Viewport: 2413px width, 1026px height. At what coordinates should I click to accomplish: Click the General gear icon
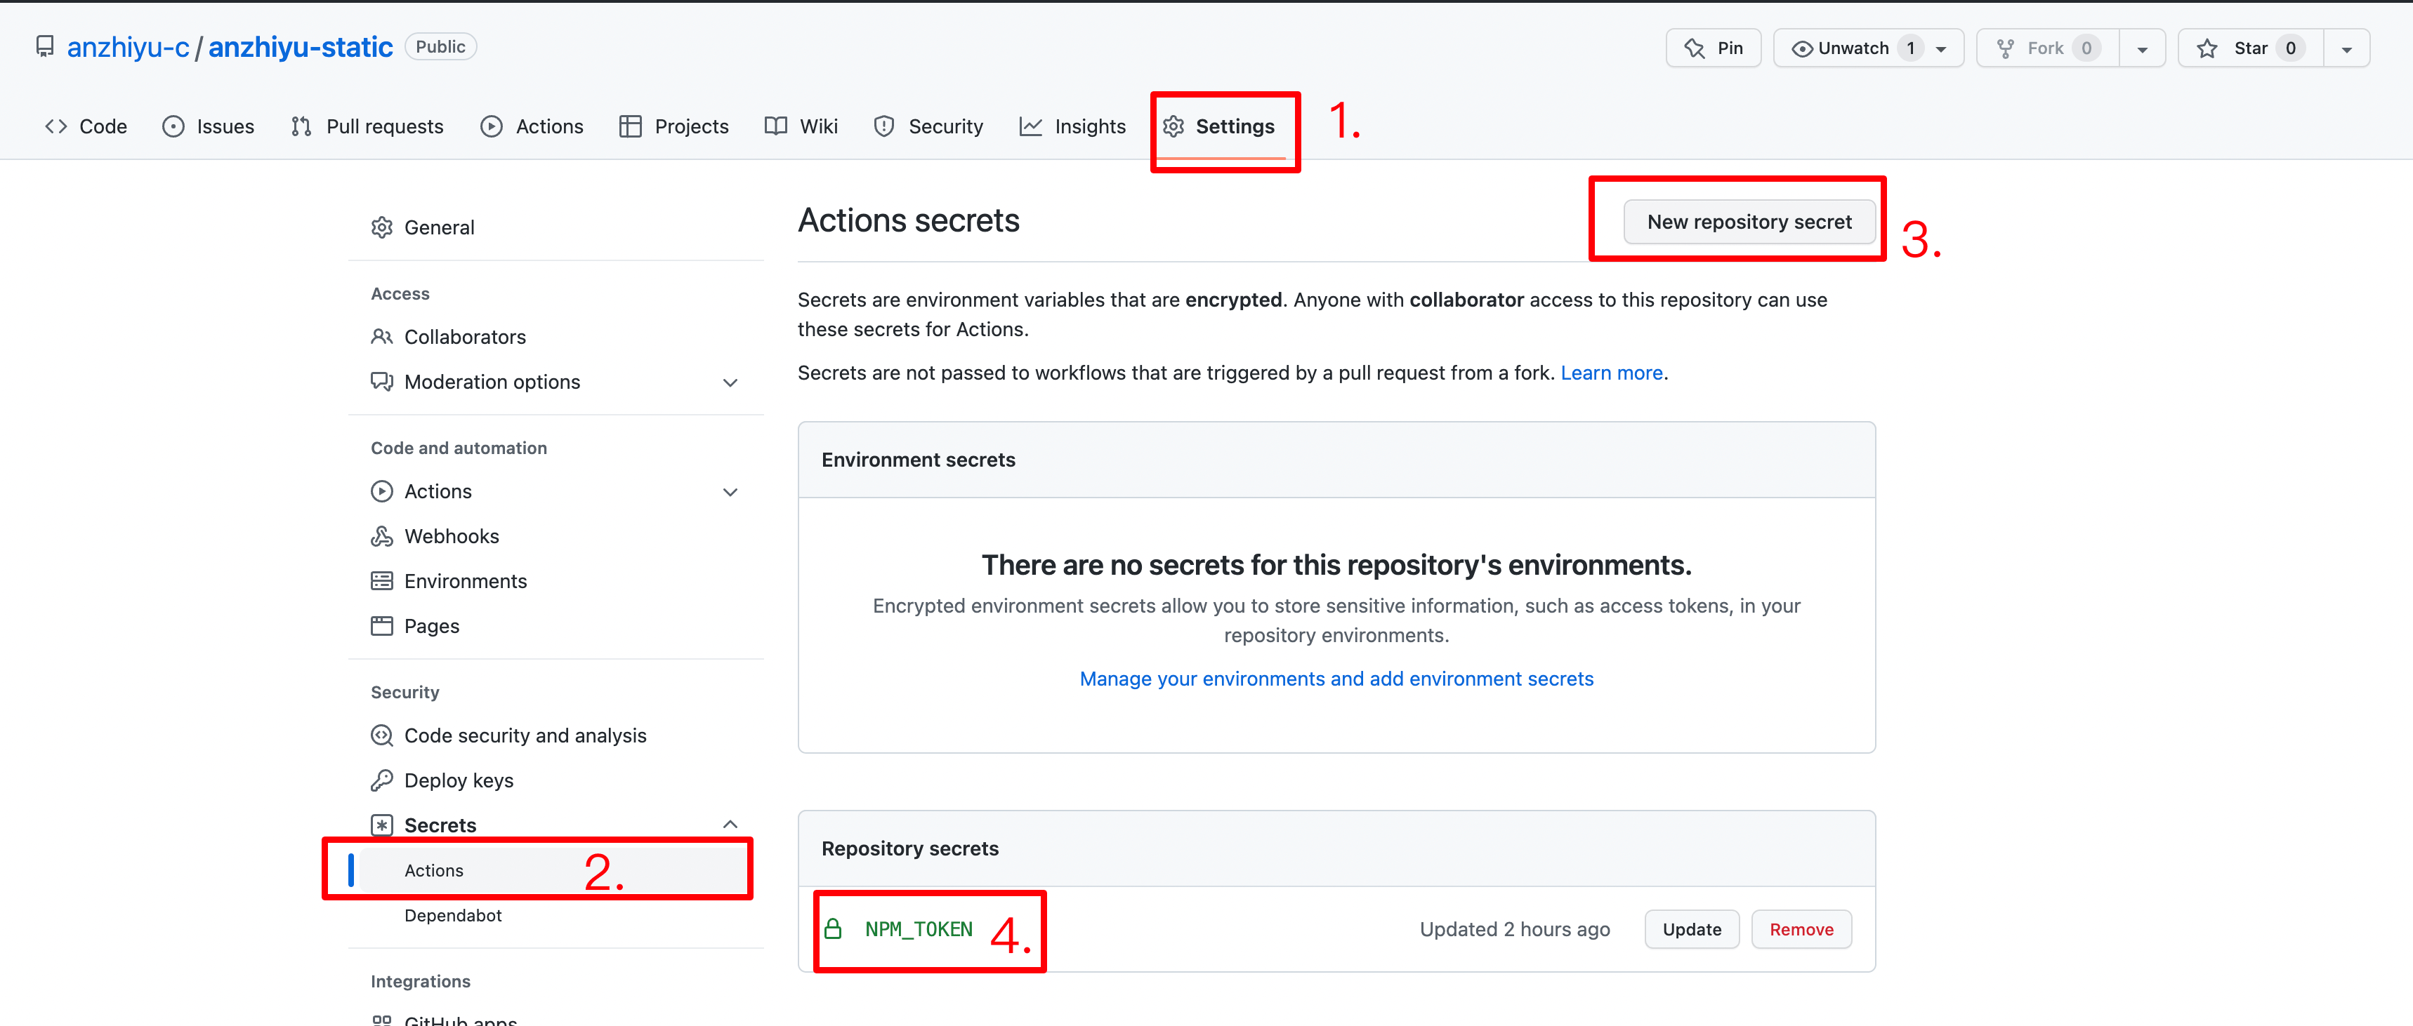point(381,227)
